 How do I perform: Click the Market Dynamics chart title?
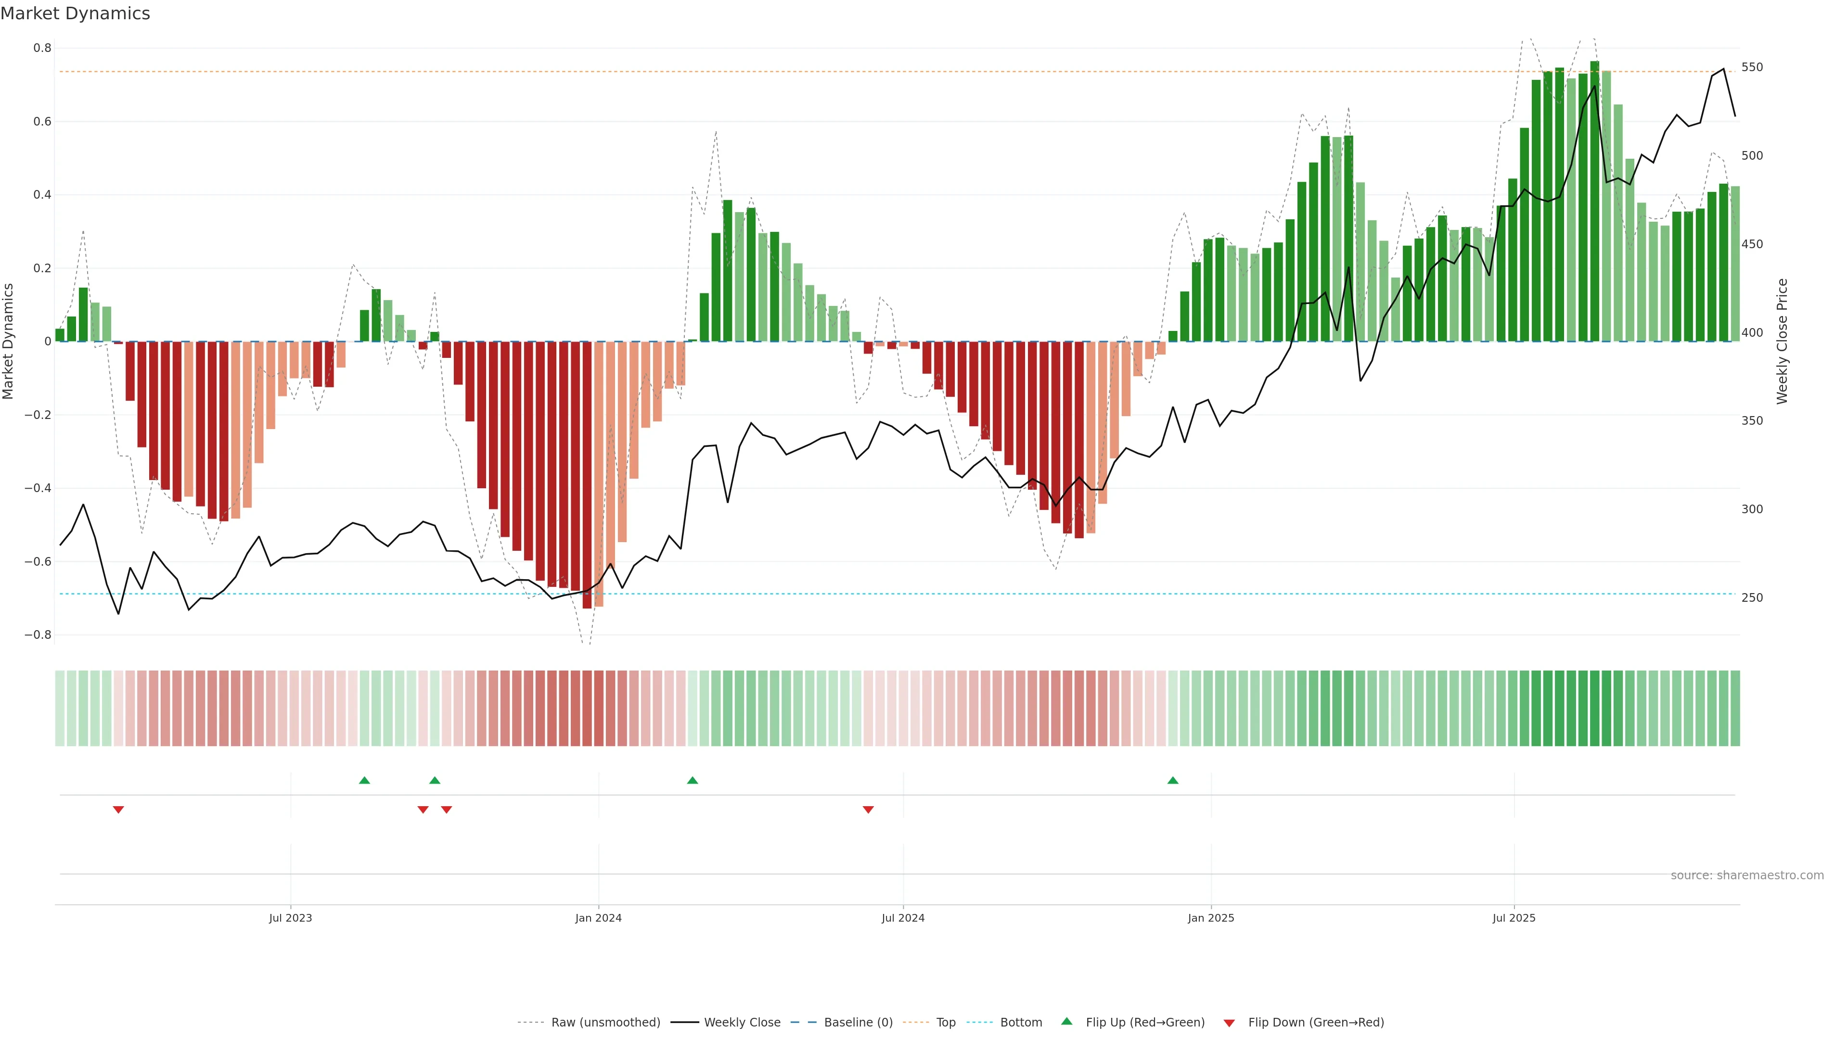[76, 13]
